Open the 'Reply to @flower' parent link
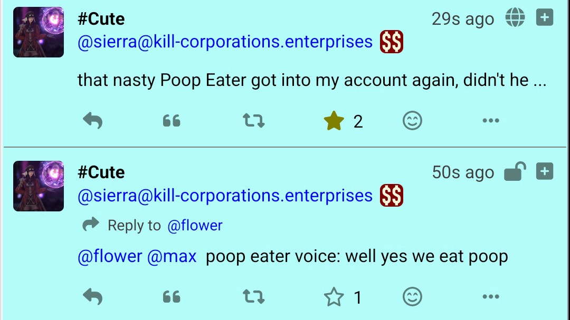 195,226
